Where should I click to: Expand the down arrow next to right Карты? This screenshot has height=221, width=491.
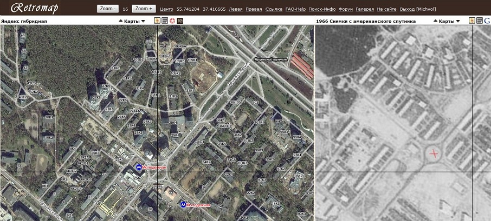[x=458, y=21]
